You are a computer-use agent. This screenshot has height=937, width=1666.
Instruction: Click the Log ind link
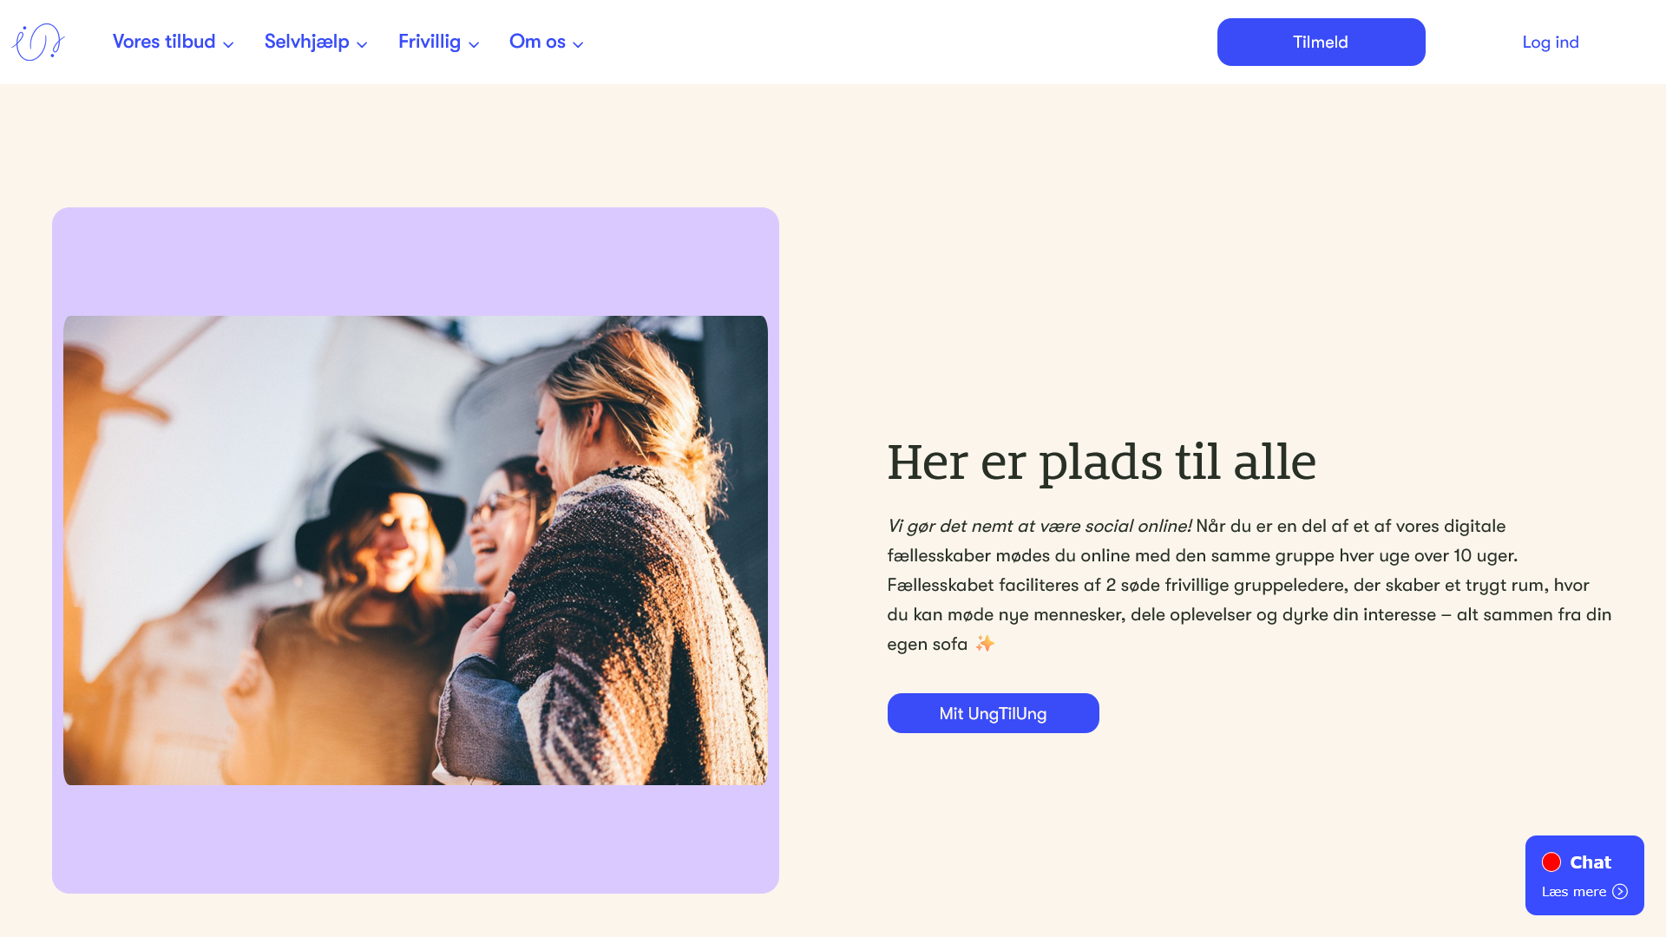[x=1551, y=42]
